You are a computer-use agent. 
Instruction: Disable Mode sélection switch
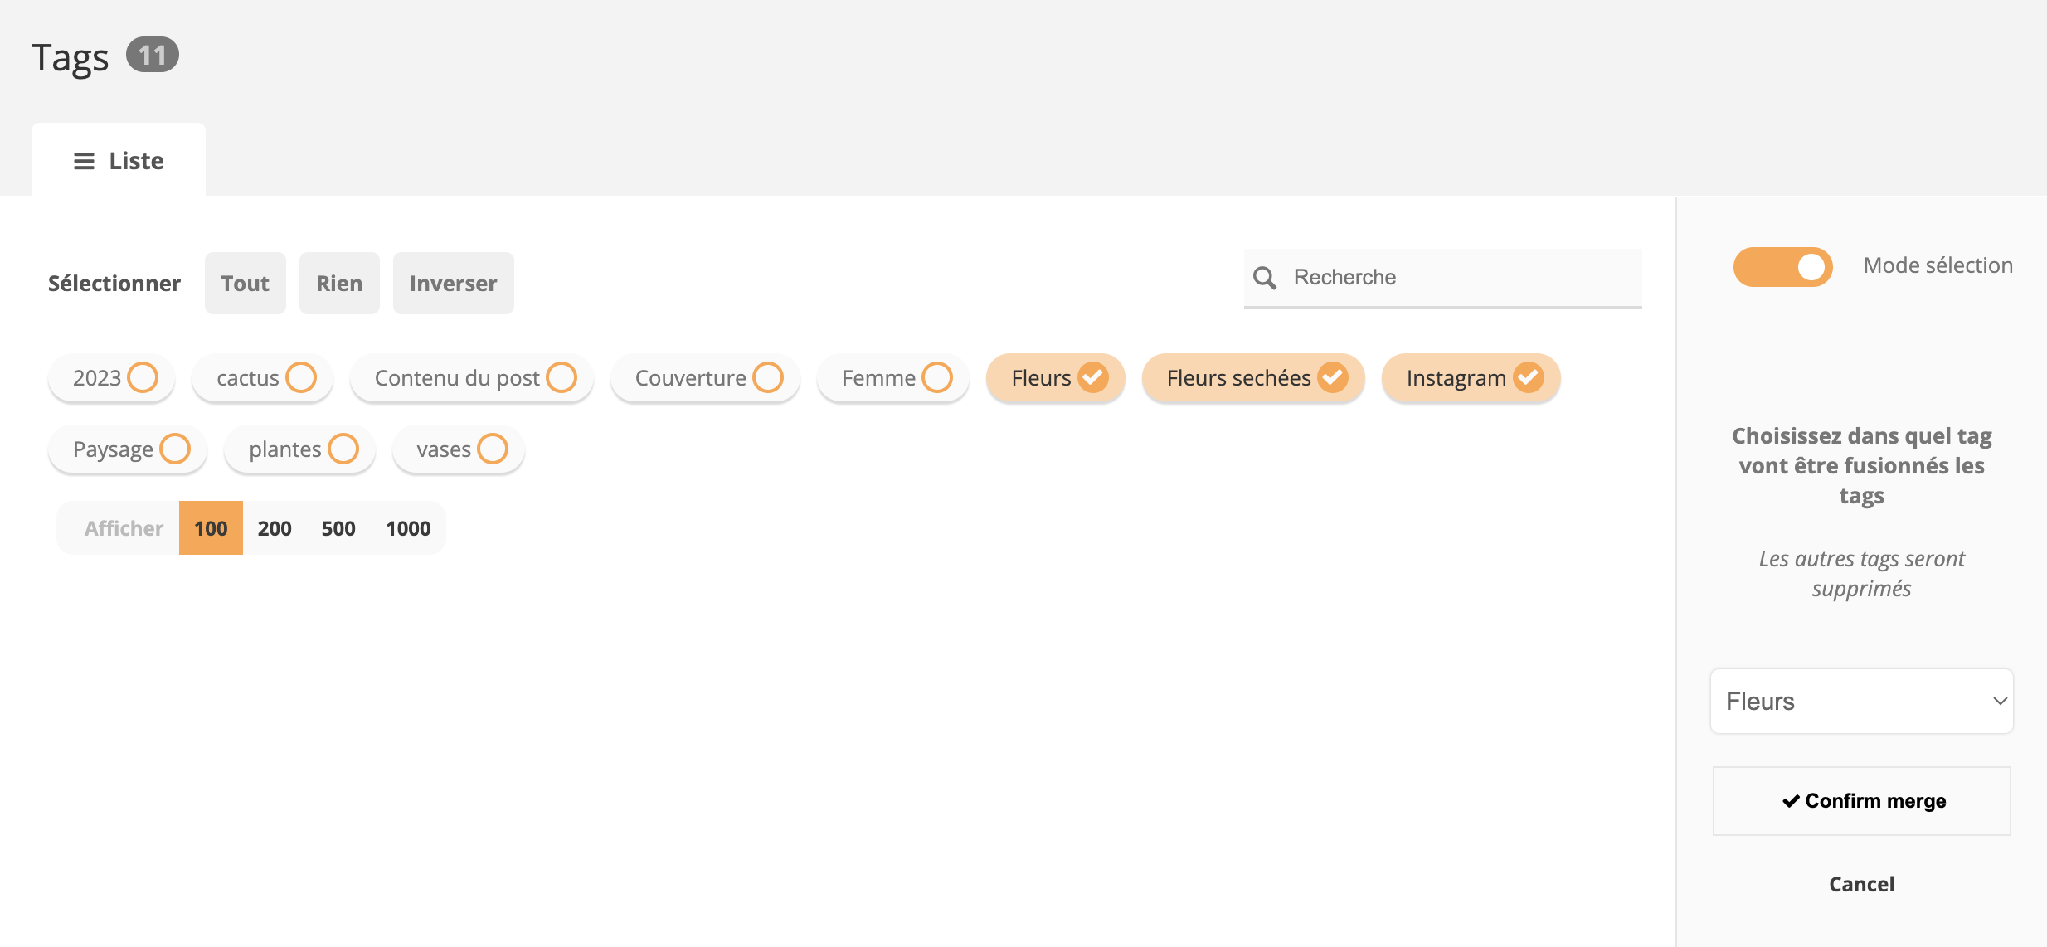coord(1783,266)
